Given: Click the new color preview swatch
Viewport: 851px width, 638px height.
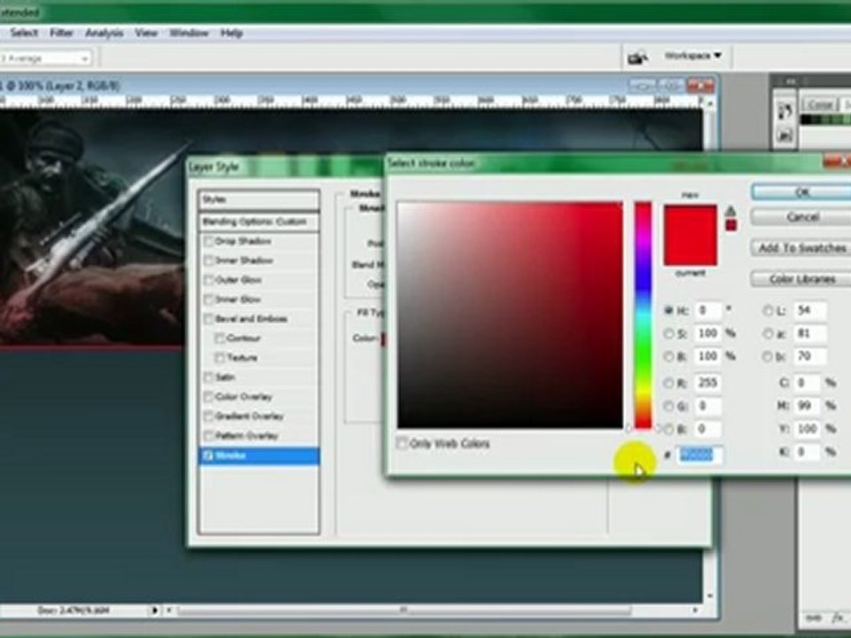Looking at the screenshot, I should [x=690, y=221].
